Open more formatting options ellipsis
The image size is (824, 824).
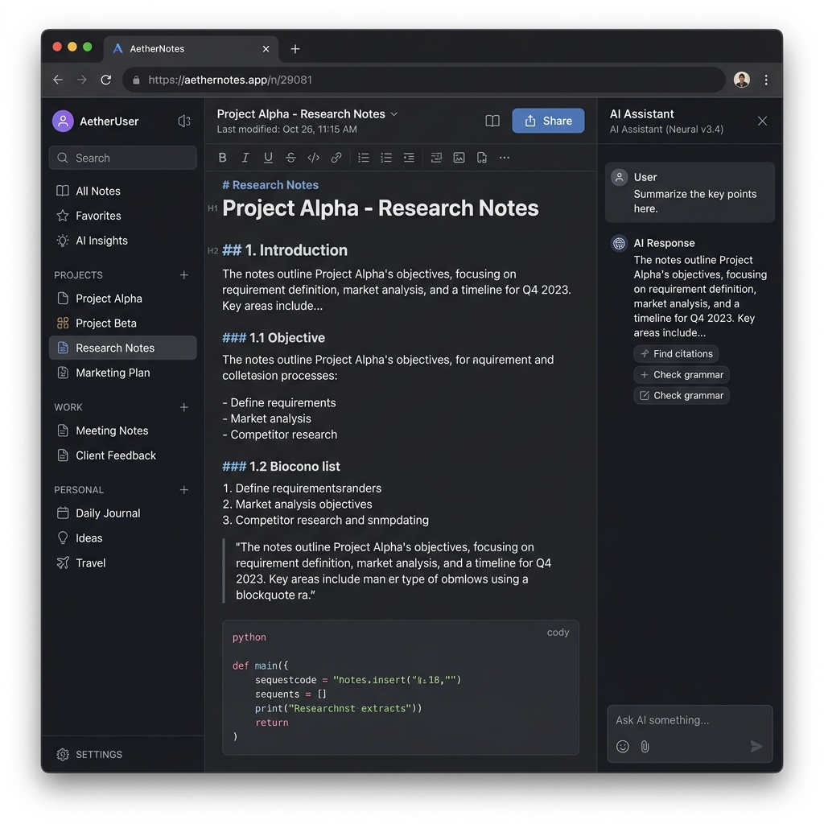pos(505,158)
